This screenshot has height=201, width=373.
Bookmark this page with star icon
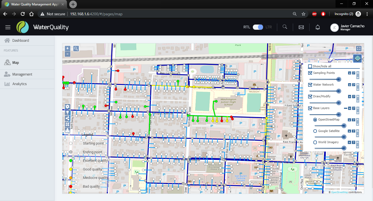[303, 14]
